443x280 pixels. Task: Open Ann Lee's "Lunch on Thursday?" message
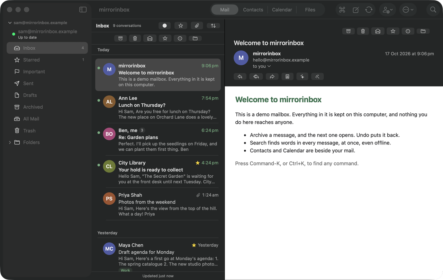point(158,107)
